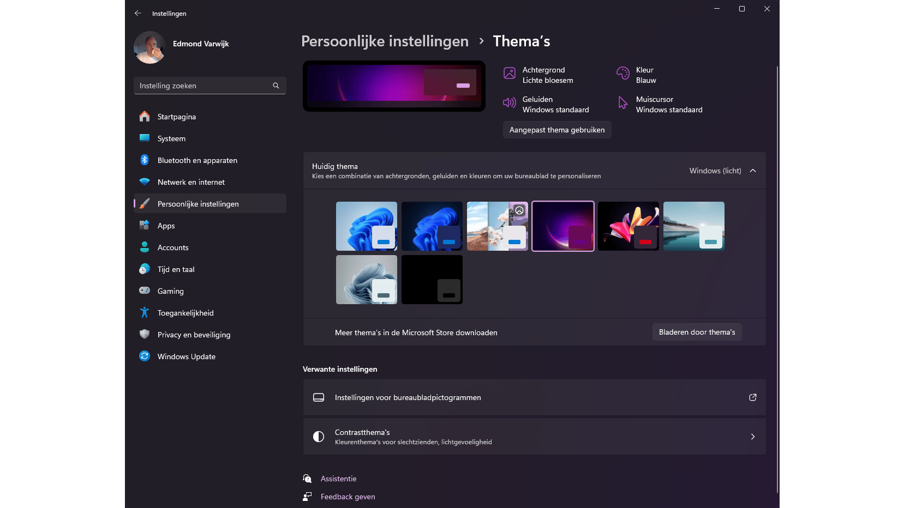Click the back arrow icon
The height and width of the screenshot is (508, 904).
pyautogui.click(x=138, y=13)
